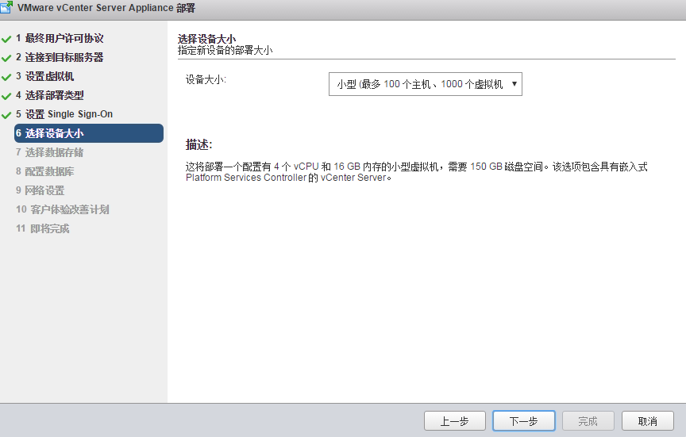This screenshot has height=437, width=686.
Task: Click the green checkmark beside 设置虚拟机
Action: click(x=6, y=78)
